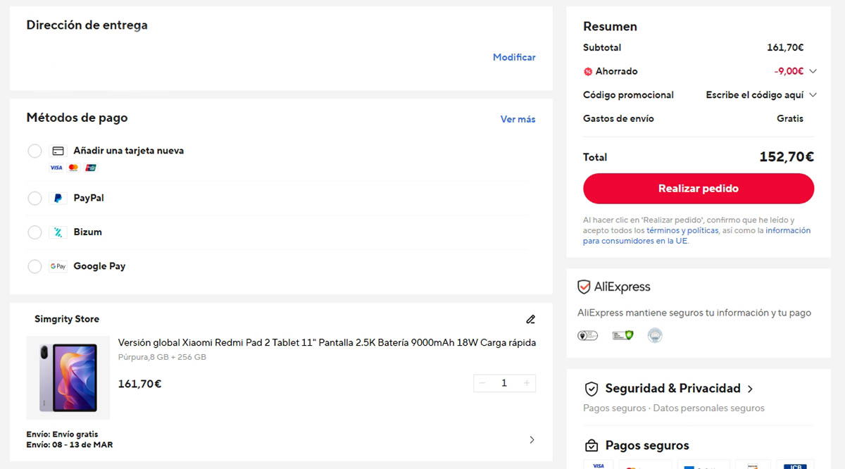Image resolution: width=845 pixels, height=469 pixels.
Task: Open the product shipping details arrow
Action: coord(532,439)
